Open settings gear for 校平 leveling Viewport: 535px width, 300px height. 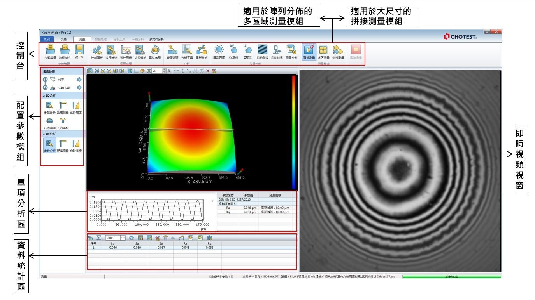click(79, 79)
